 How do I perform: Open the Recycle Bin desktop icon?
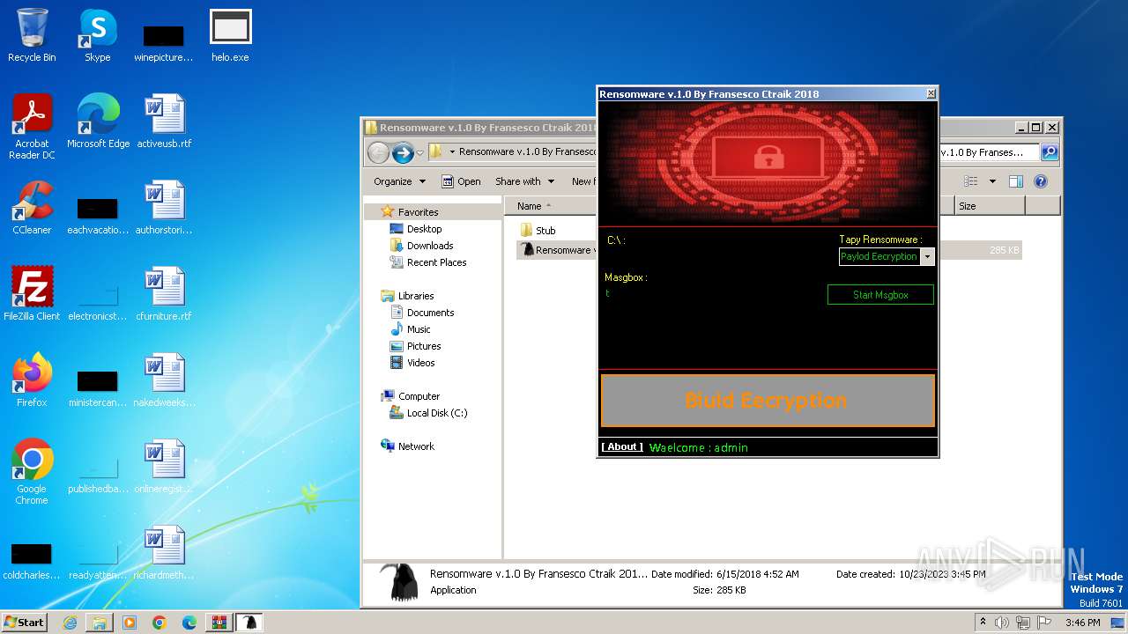[x=32, y=35]
